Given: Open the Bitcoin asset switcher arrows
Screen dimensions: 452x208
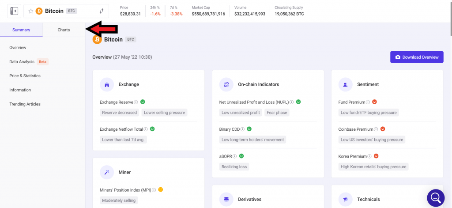Looking at the screenshot, I should coord(102,11).
